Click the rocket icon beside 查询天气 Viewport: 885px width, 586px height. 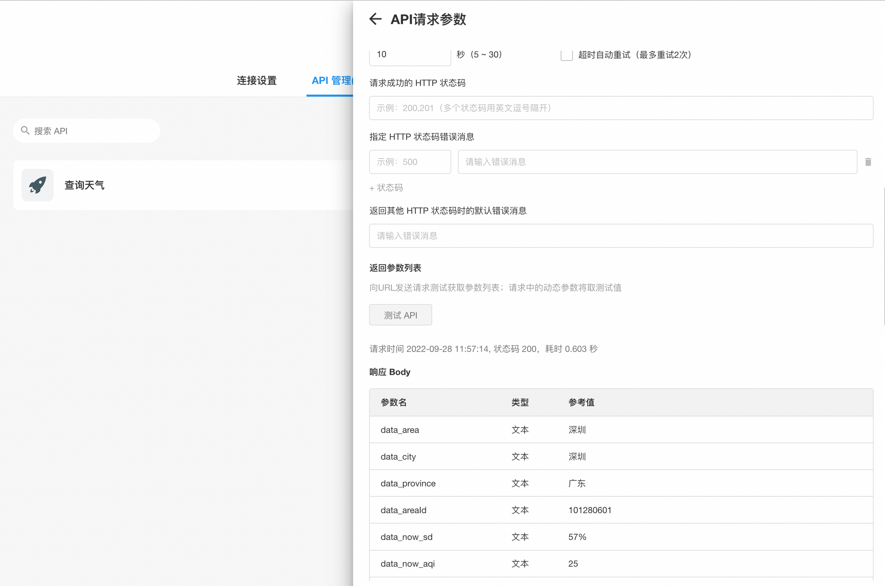(37, 185)
